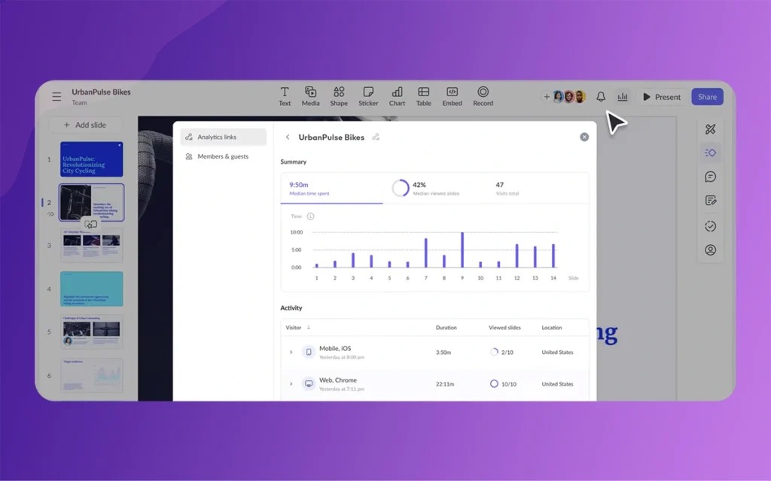Click the Share button
Viewport: 771px width, 481px height.
coord(707,97)
